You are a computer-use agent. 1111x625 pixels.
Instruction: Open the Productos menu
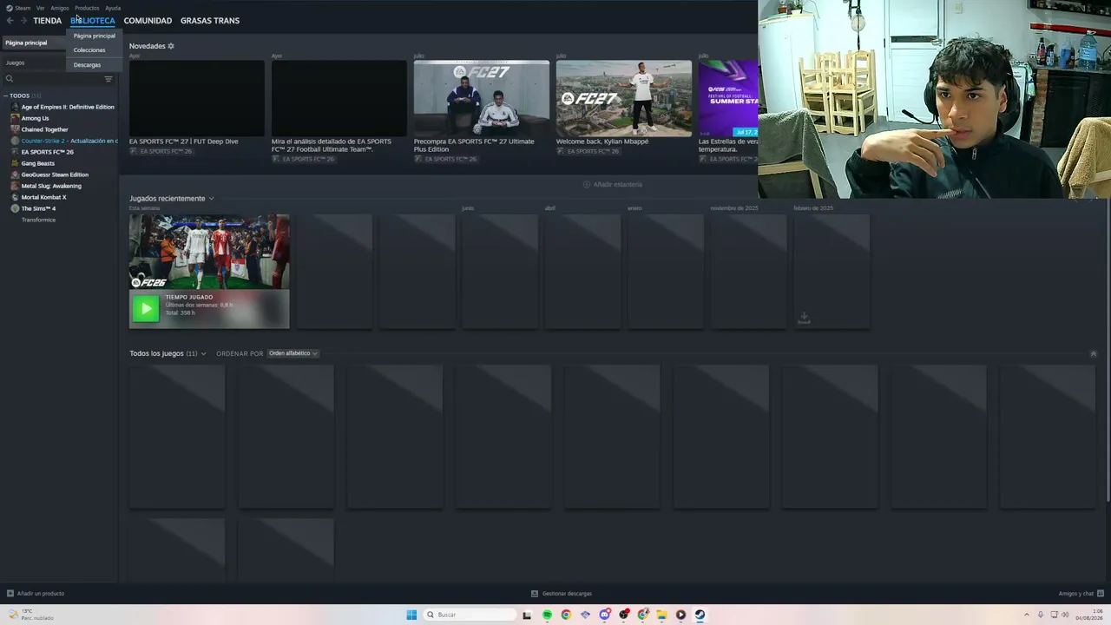(x=87, y=8)
